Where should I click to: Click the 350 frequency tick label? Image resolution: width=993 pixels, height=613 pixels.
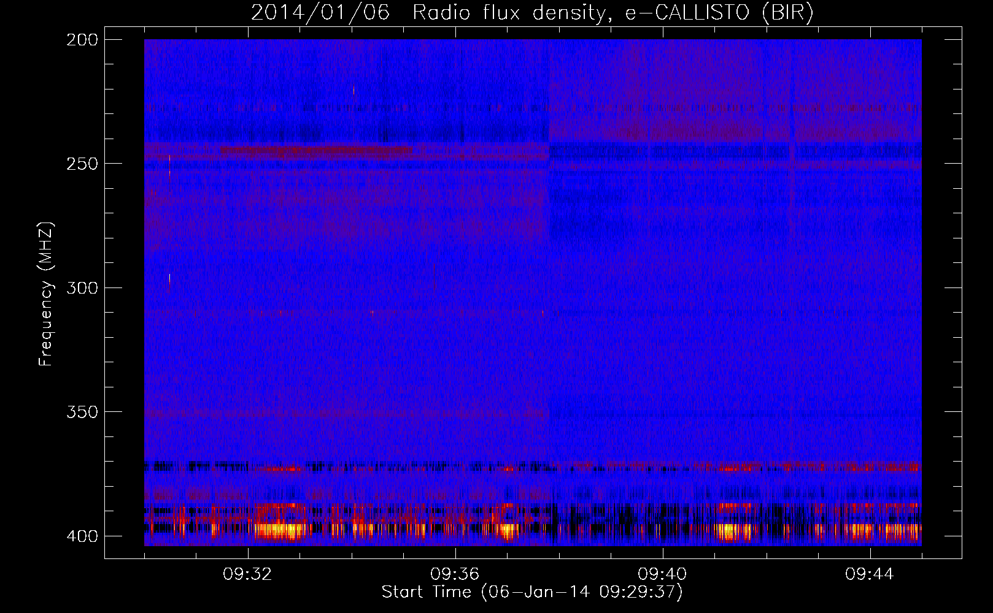tap(82, 412)
